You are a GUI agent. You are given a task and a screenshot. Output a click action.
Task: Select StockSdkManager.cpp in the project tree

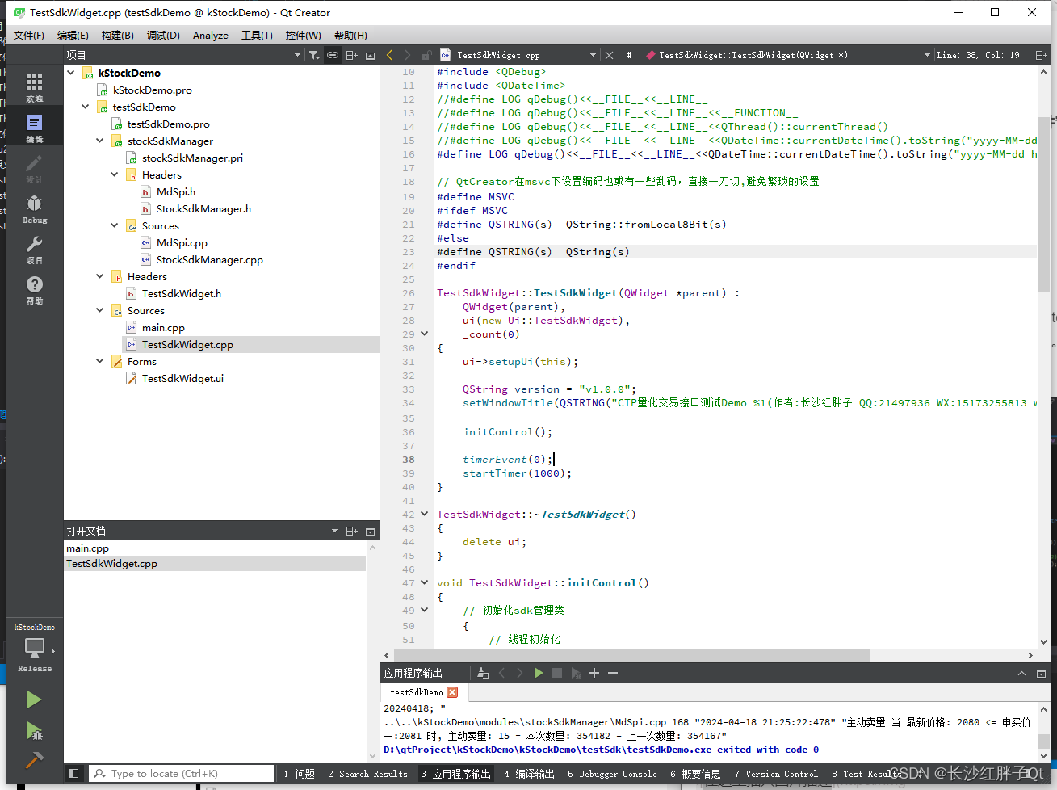click(209, 259)
